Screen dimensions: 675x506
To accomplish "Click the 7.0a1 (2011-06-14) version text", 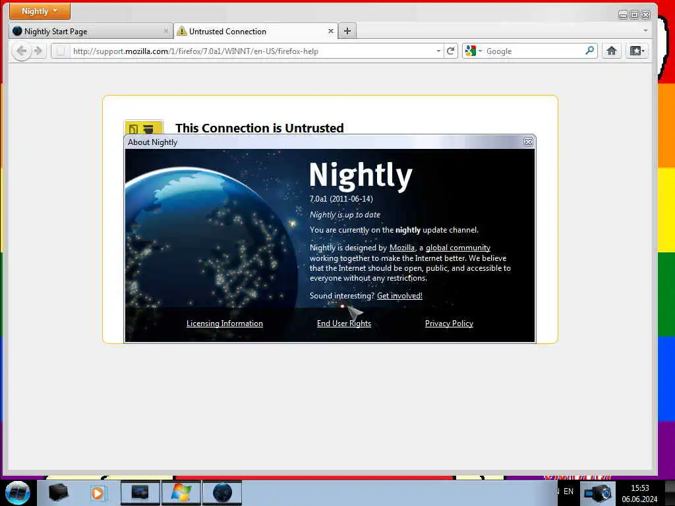I will (341, 199).
